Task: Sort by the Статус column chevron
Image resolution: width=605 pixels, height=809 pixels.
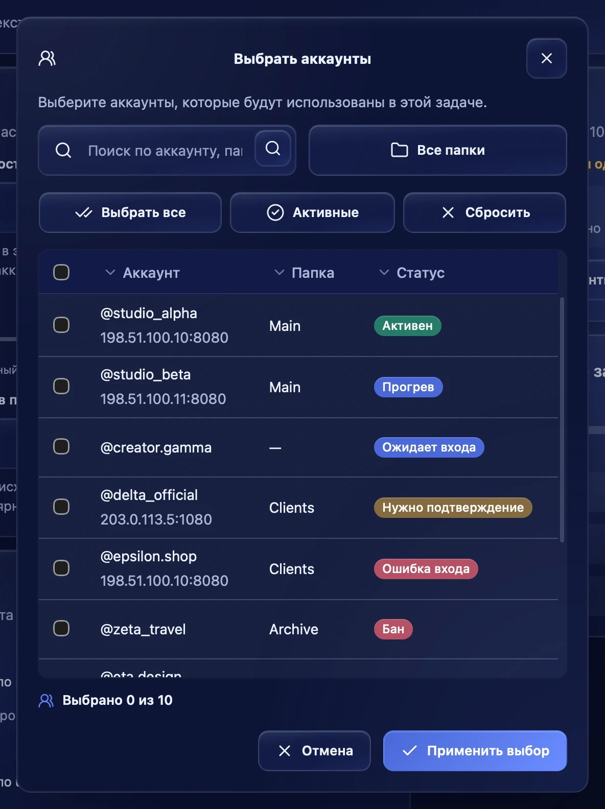Action: [384, 273]
